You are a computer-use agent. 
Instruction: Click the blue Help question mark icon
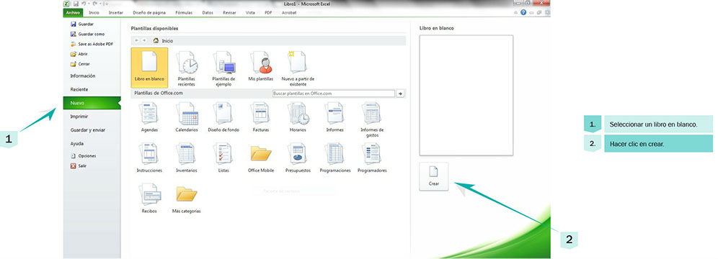523,12
